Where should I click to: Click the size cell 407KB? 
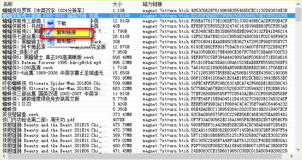[x=118, y=120]
